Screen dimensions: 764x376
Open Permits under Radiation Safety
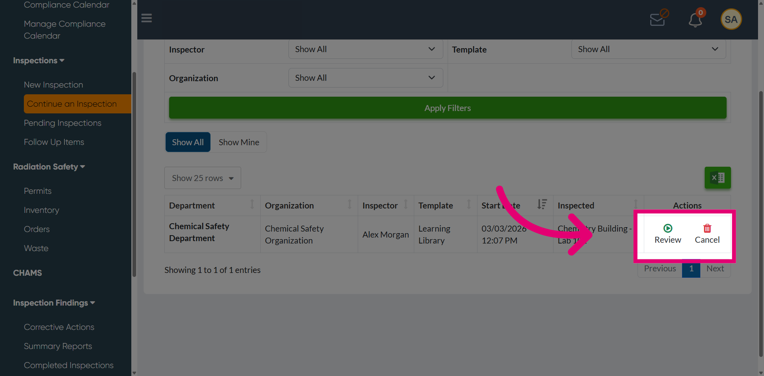(37, 191)
